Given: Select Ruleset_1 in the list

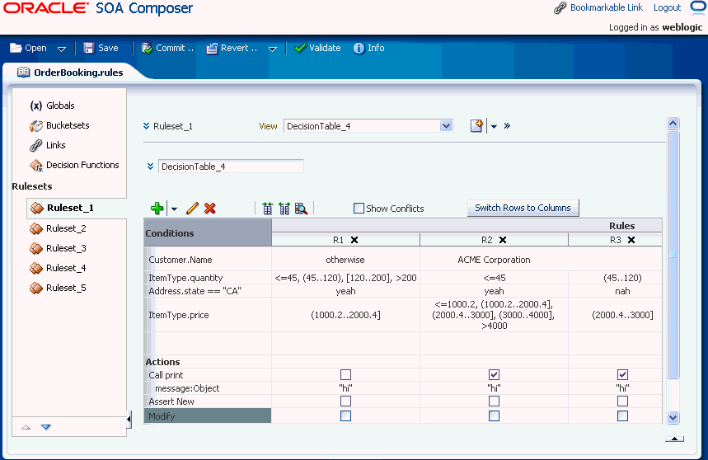Looking at the screenshot, I should [62, 208].
